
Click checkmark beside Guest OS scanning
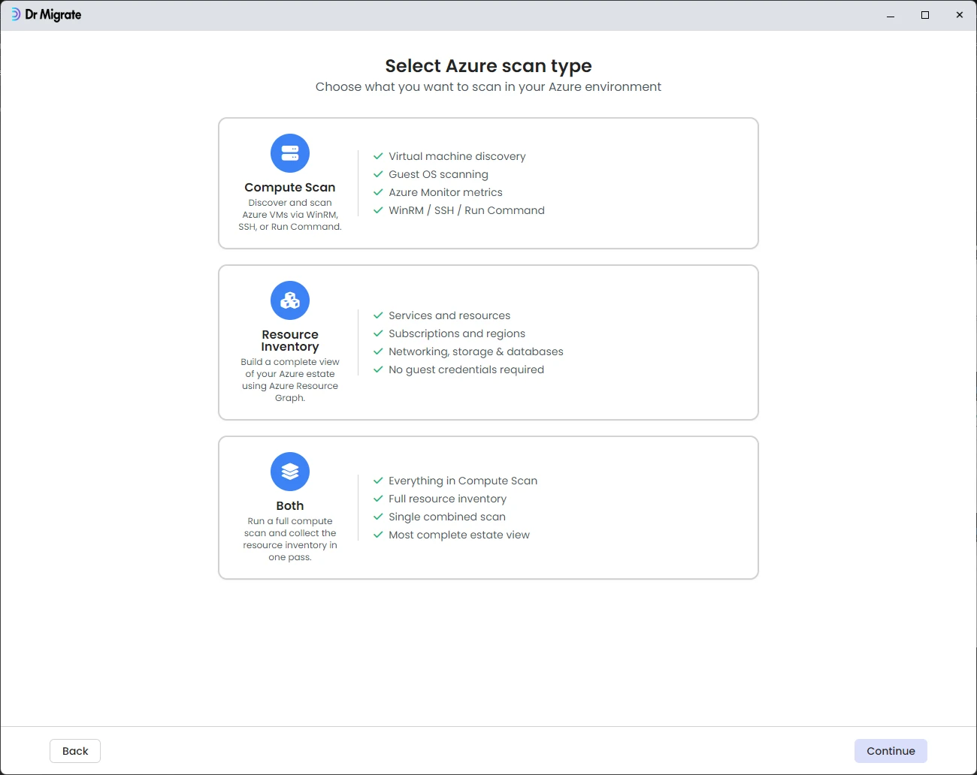pyautogui.click(x=378, y=174)
